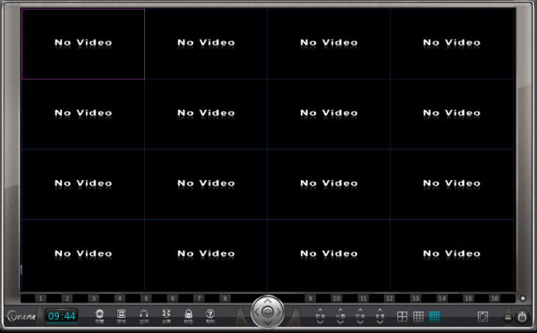537x333 pixels.
Task: Pan camera down with PTZ dial
Action: point(268,323)
